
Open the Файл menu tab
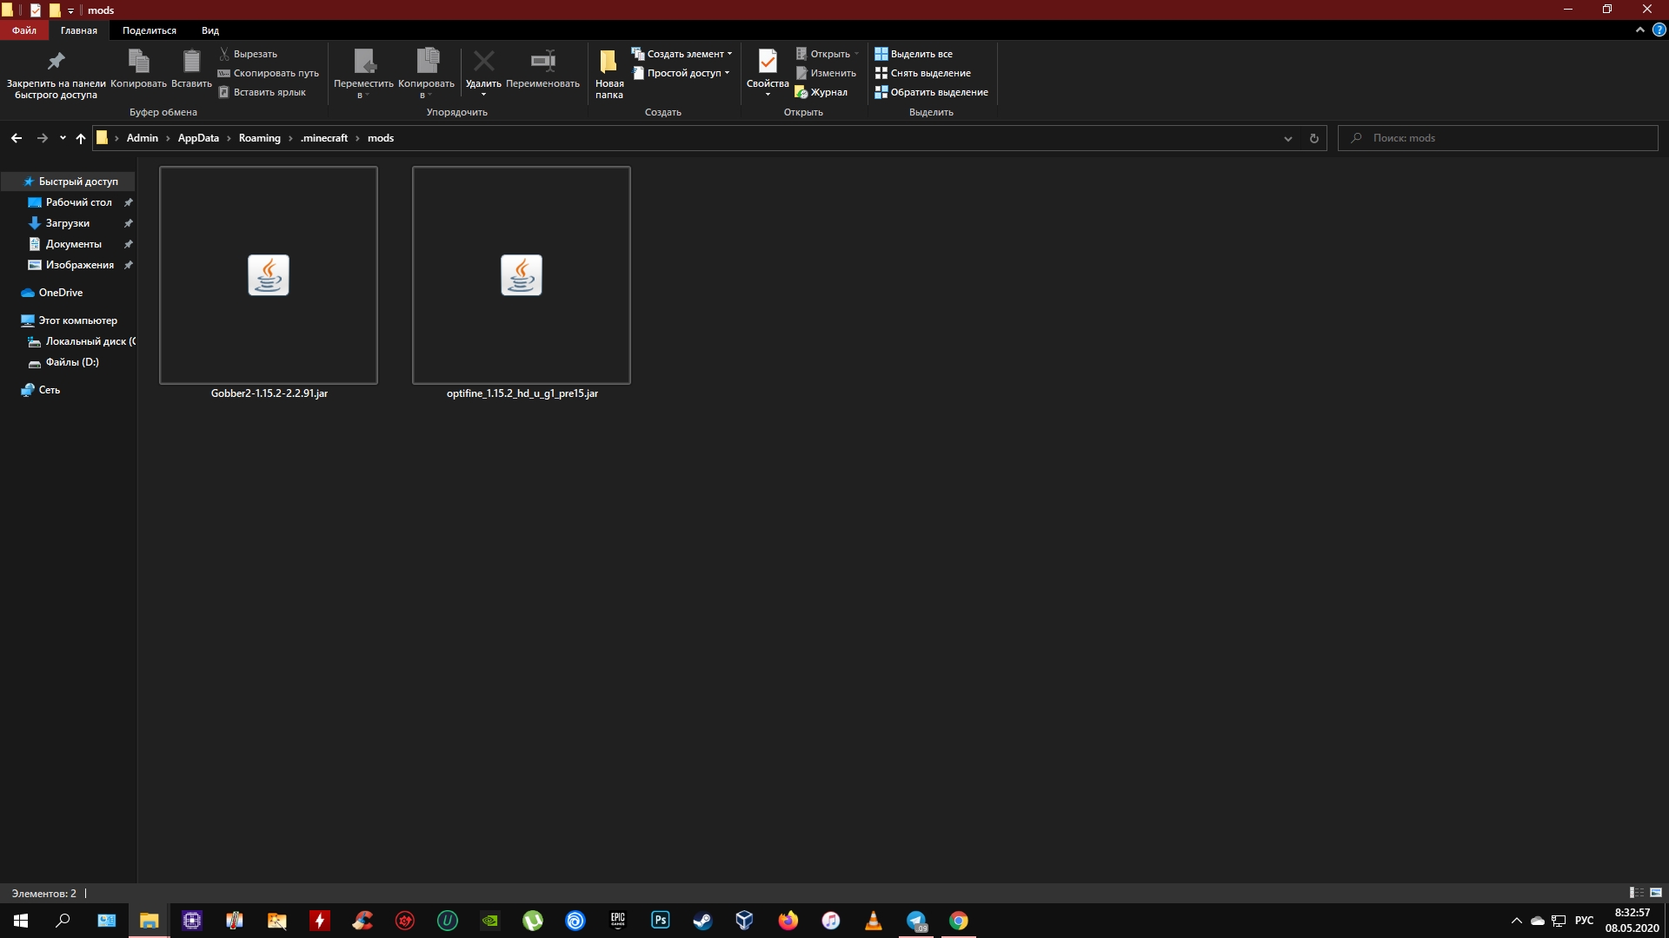click(x=24, y=30)
